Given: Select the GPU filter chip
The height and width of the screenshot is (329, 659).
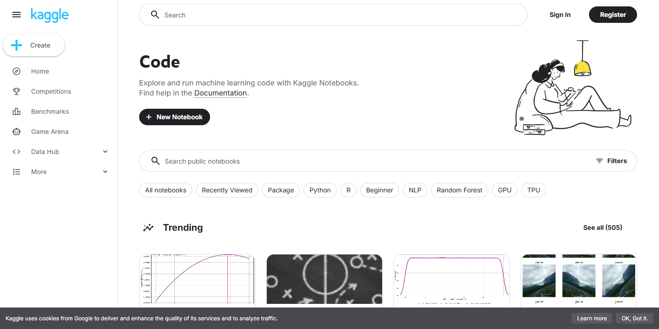Looking at the screenshot, I should click(505, 190).
